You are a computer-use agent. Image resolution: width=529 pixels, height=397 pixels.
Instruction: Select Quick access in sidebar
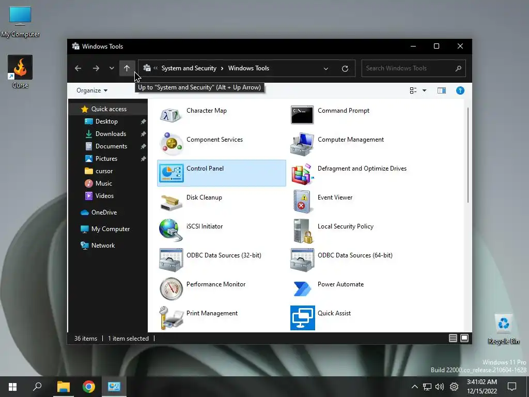coord(108,109)
